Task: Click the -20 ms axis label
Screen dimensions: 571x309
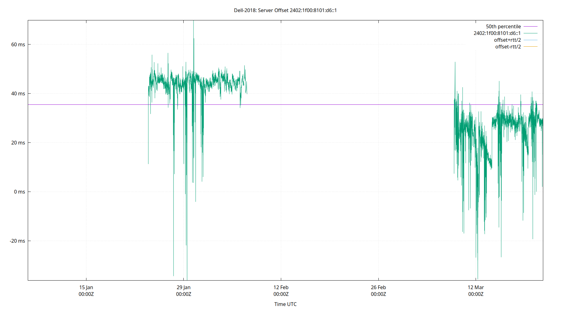Action: 18,241
